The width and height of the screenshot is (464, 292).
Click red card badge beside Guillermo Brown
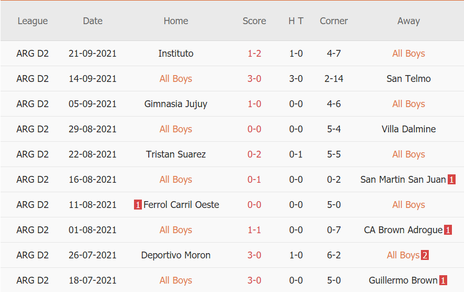[444, 280]
